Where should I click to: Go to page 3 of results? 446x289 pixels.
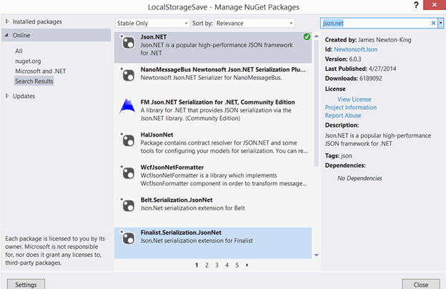tap(217, 265)
